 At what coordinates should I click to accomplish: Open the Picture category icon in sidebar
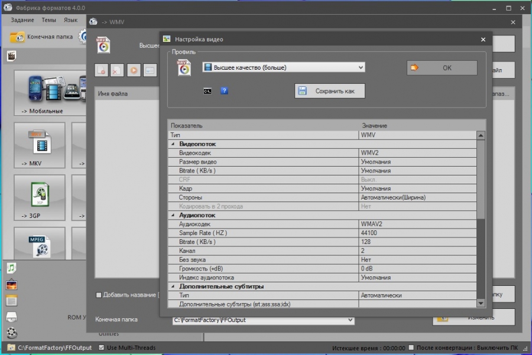(x=12, y=285)
